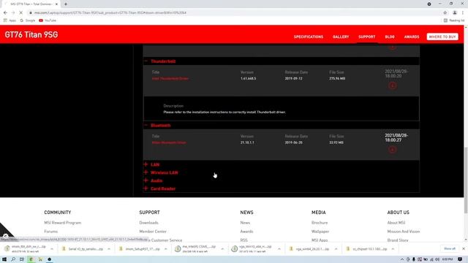
Task: Open options arrow for vga_Win10_x64 zip download
Action: (279, 248)
